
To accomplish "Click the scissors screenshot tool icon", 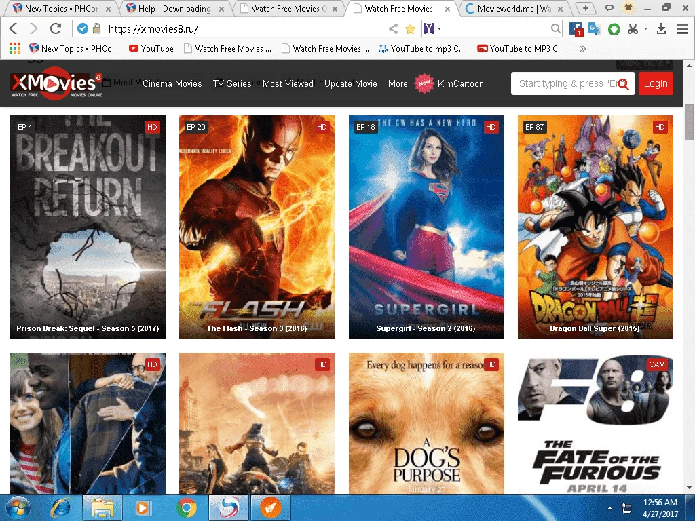I will point(633,29).
